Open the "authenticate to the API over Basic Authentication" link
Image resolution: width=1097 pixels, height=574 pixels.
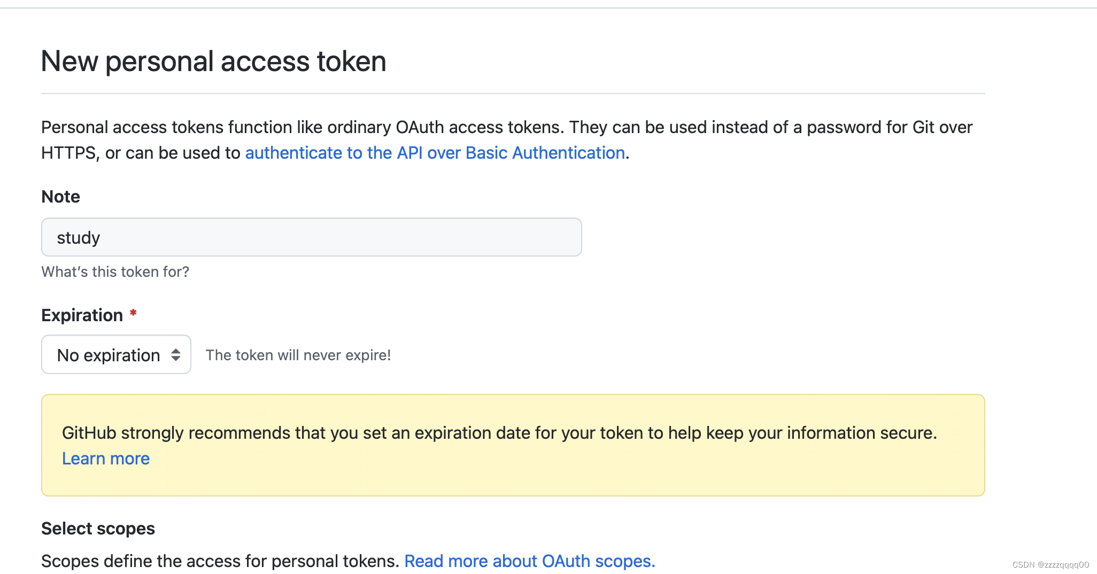tap(435, 153)
